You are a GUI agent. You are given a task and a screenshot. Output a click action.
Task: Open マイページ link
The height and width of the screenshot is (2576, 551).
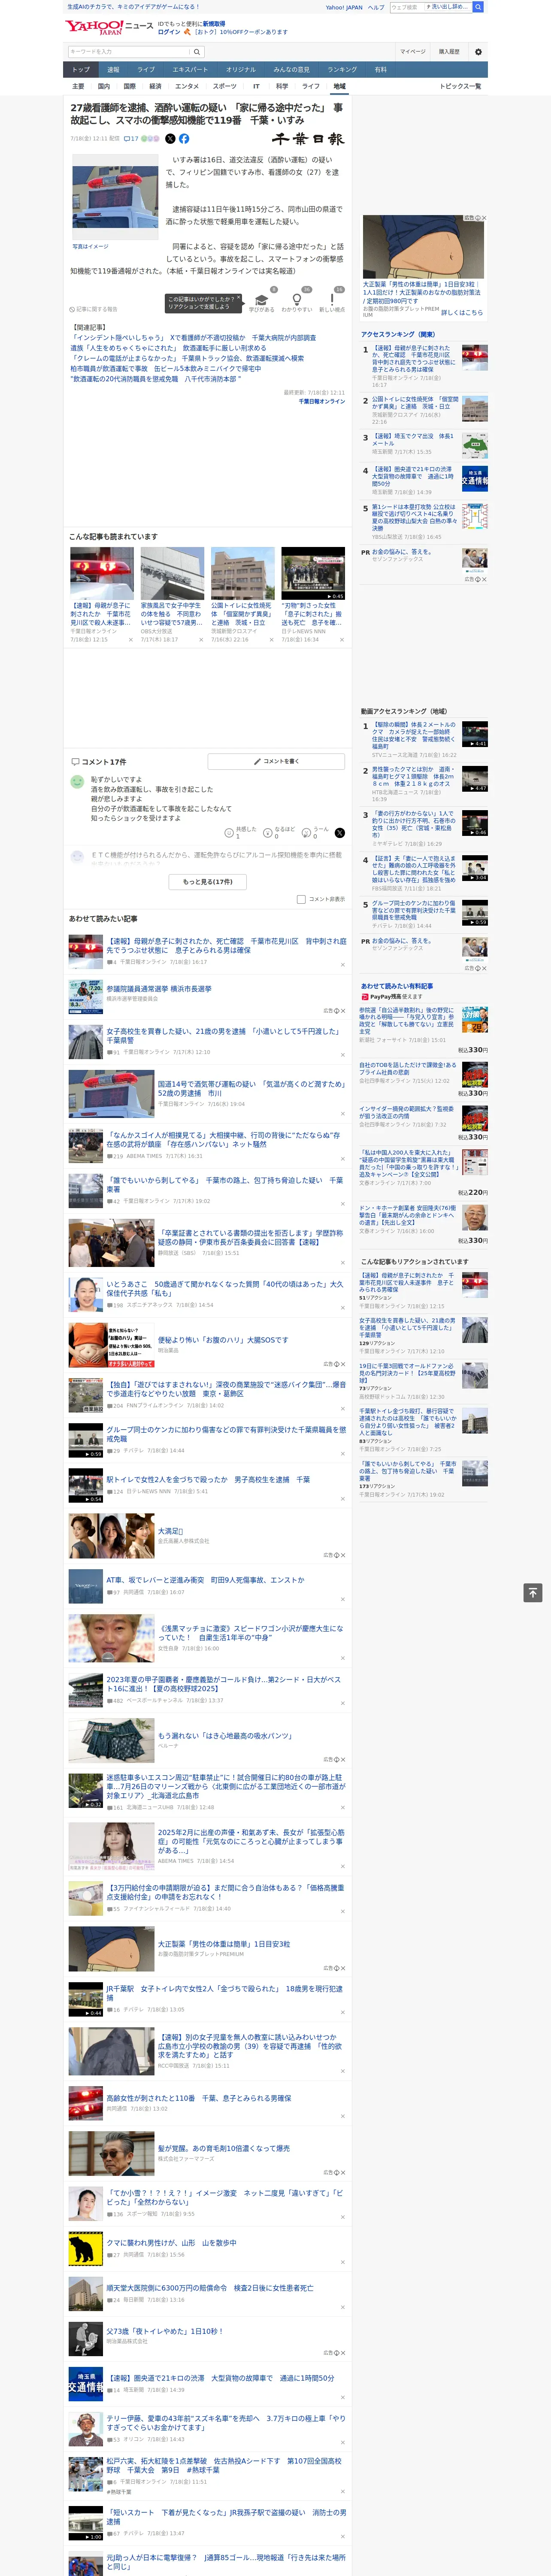click(413, 52)
